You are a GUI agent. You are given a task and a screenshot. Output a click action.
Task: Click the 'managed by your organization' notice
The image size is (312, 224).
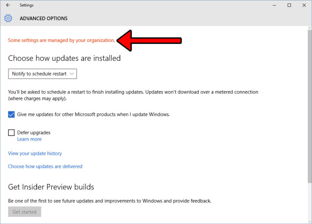pos(61,40)
